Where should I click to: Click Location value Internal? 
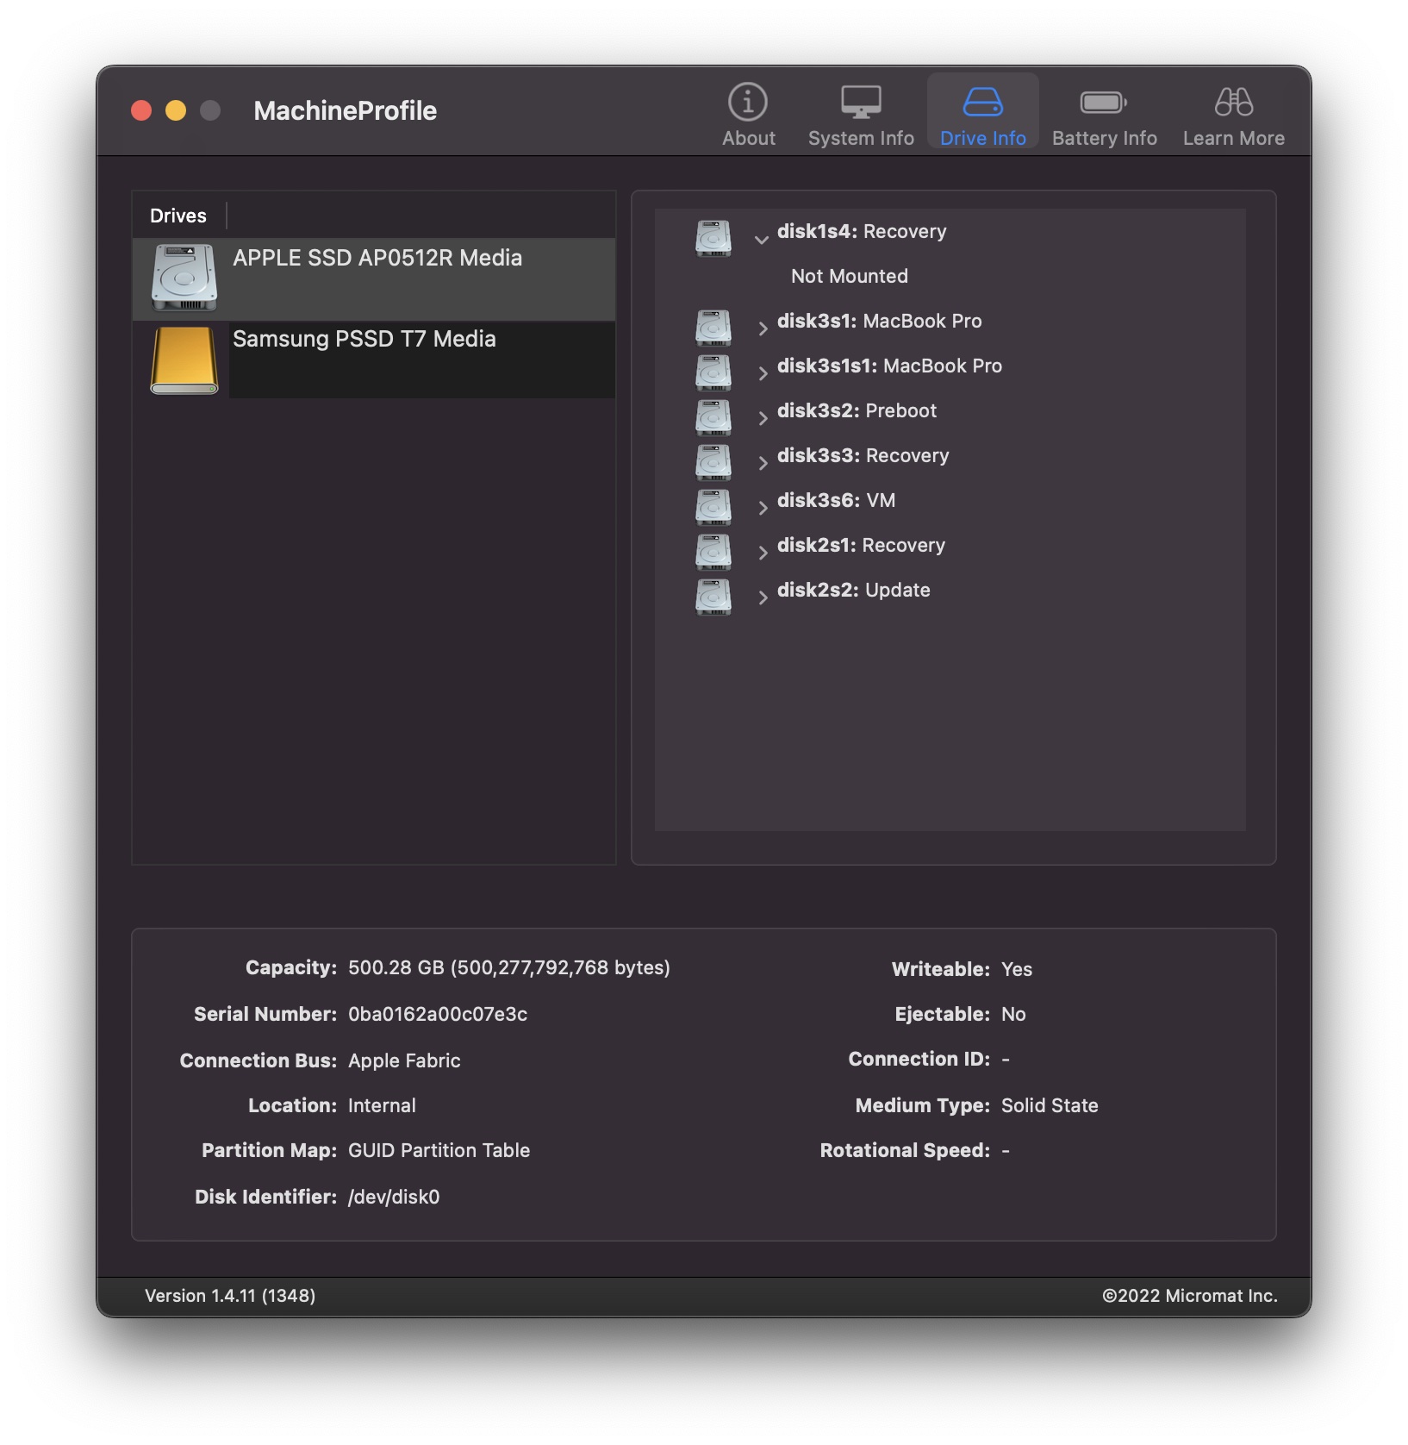tap(382, 1105)
